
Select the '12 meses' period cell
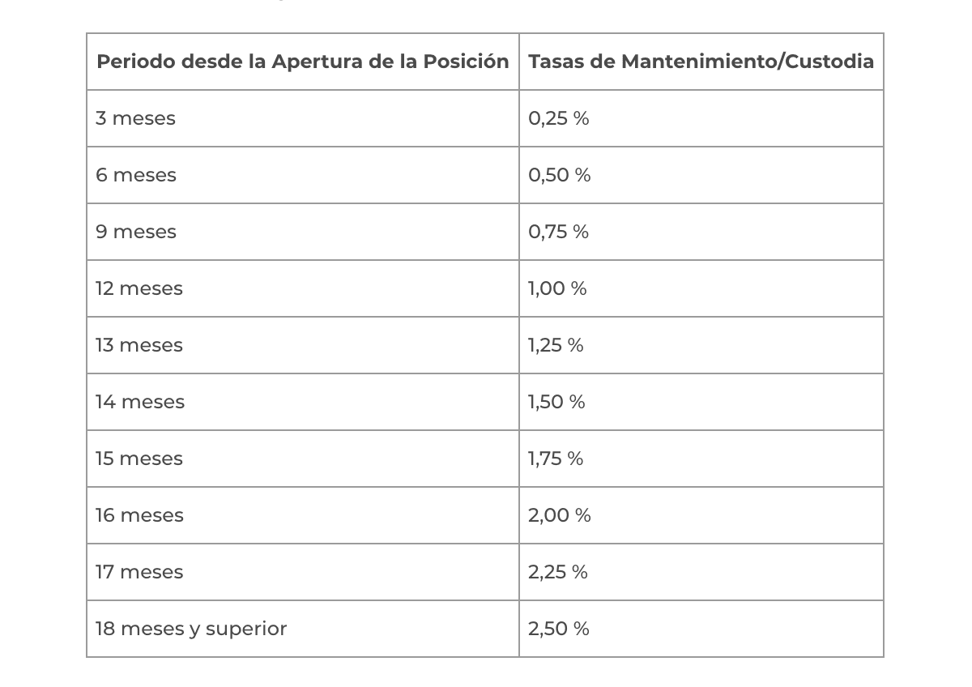pos(139,288)
